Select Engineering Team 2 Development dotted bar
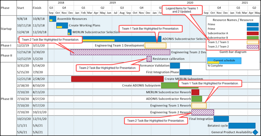The height and width of the screenshot is (136, 261). pos(120,52)
